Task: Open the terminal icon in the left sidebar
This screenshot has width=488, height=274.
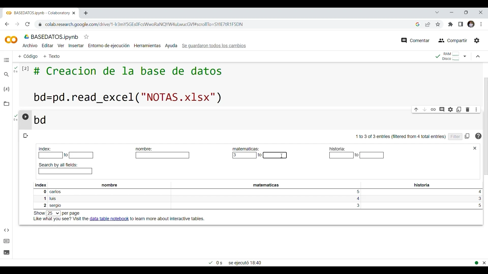Action: [x=7, y=253]
